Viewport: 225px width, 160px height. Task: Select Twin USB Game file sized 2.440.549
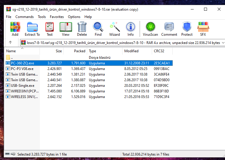(25, 74)
